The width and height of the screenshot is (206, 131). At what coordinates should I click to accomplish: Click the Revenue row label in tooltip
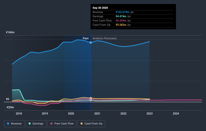(98, 12)
